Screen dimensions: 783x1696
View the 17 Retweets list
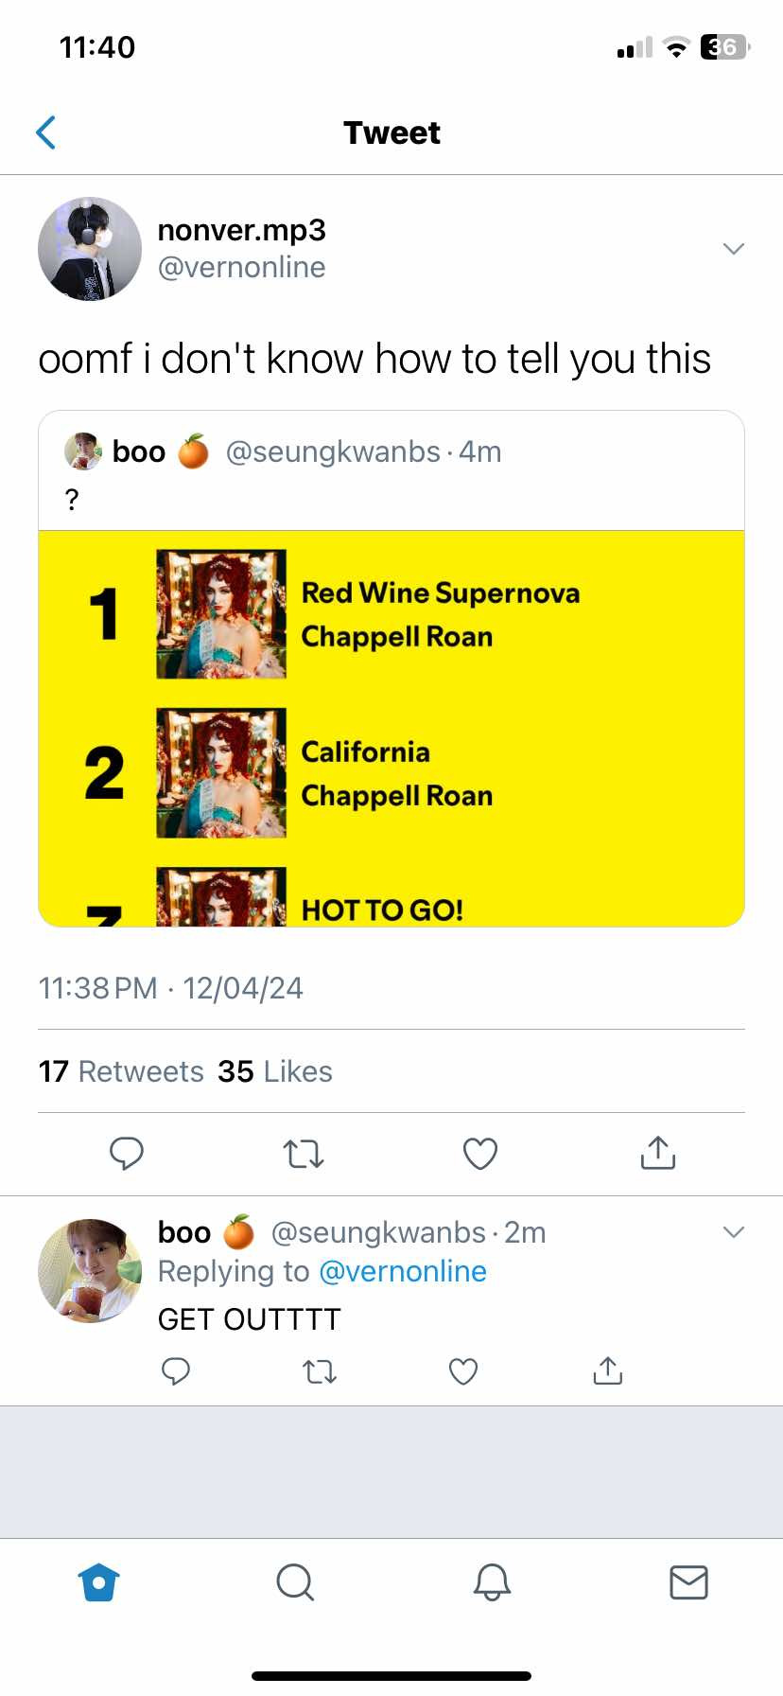[x=121, y=1071]
